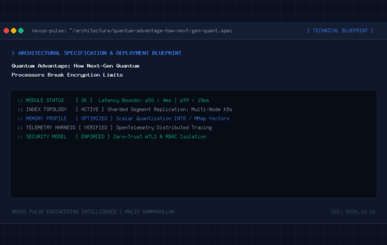Click the yellow minimize window dot
The height and width of the screenshot is (245, 387).
[14, 30]
